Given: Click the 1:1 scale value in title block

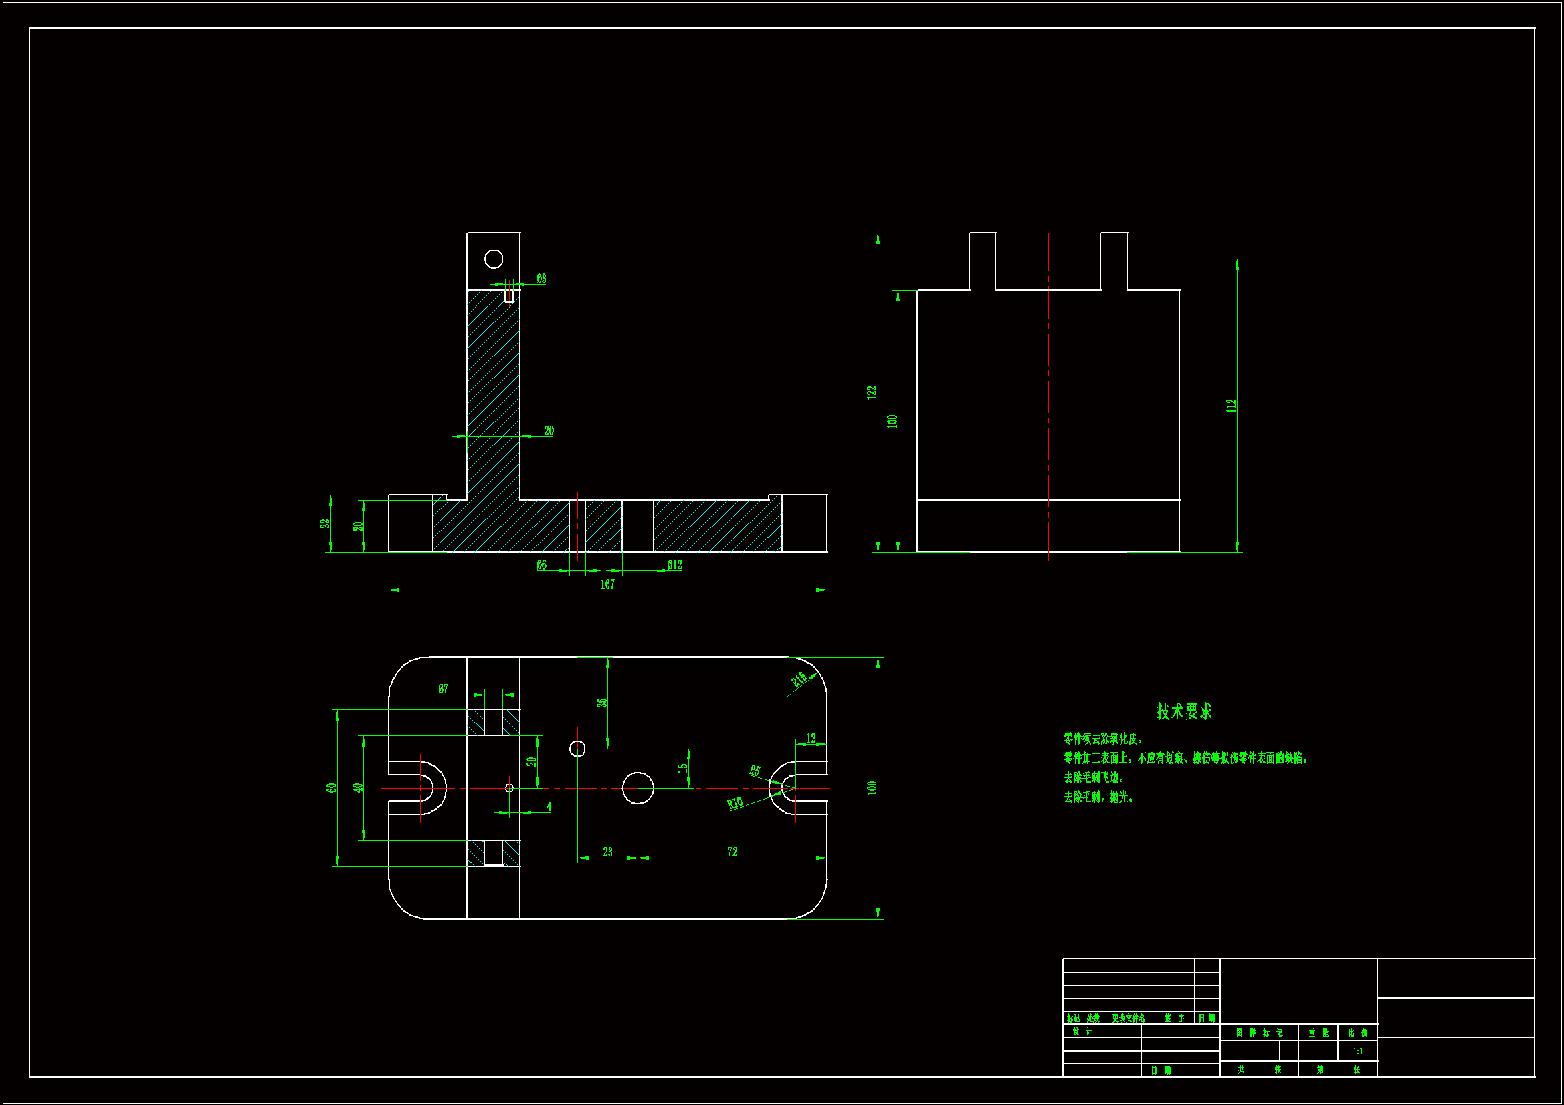Looking at the screenshot, I should pos(1357,1052).
